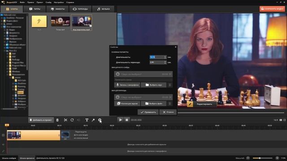Screen dimensions: 287x161
Task: Decrease Длительность перехода with down arrow
Action: (165, 64)
